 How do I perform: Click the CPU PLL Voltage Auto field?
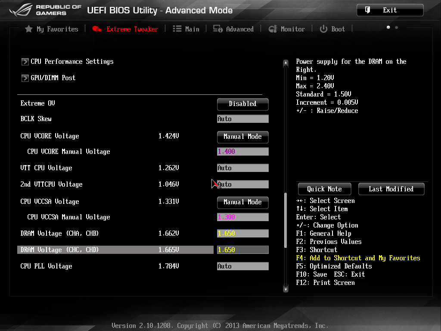[x=243, y=266]
